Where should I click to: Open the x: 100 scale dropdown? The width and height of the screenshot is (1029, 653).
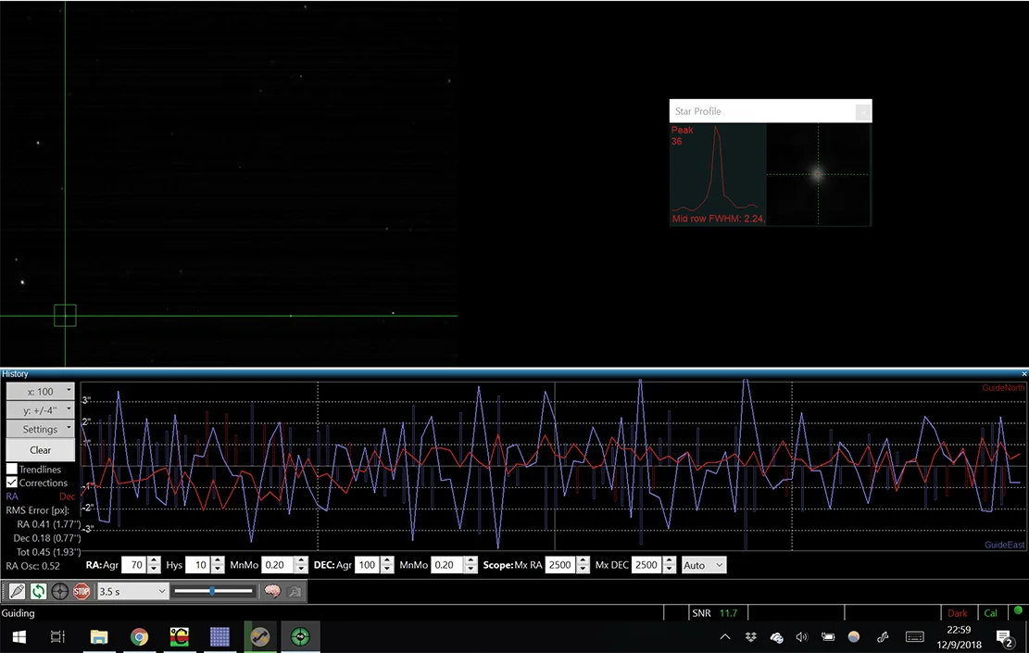[x=40, y=391]
